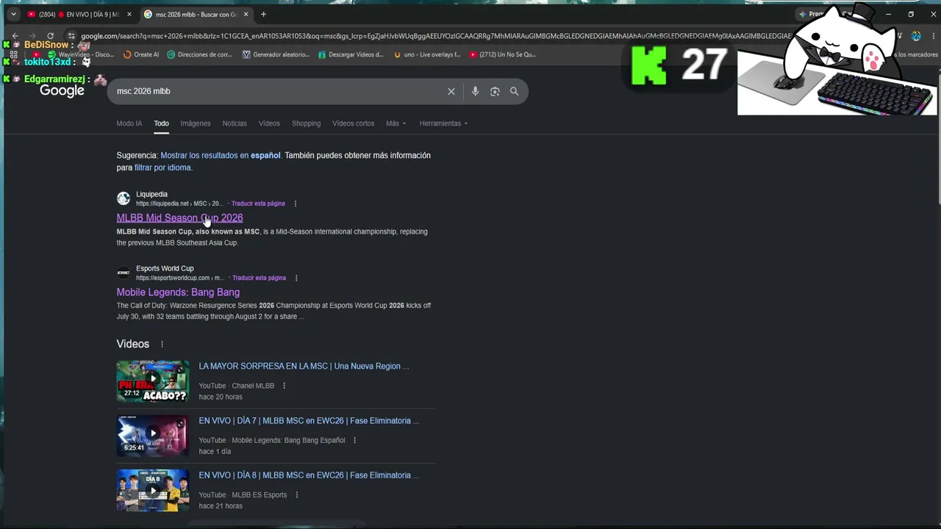Open the WayinVideo - Disco... bookmark

(82, 54)
